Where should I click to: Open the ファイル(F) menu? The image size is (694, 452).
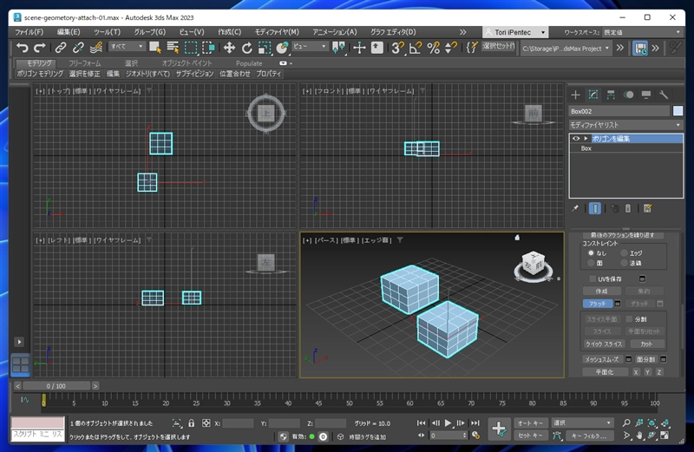click(29, 32)
